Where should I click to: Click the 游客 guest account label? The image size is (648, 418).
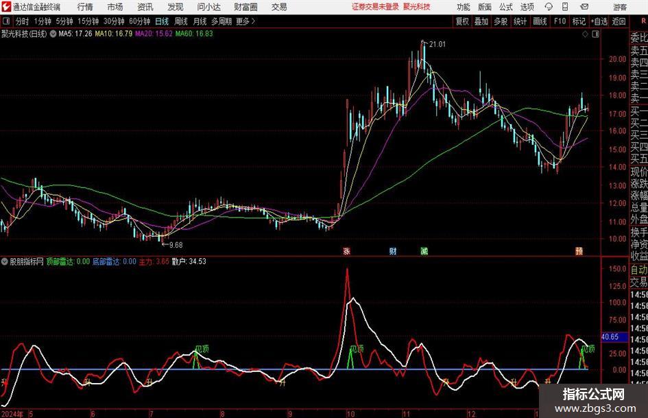620,7
